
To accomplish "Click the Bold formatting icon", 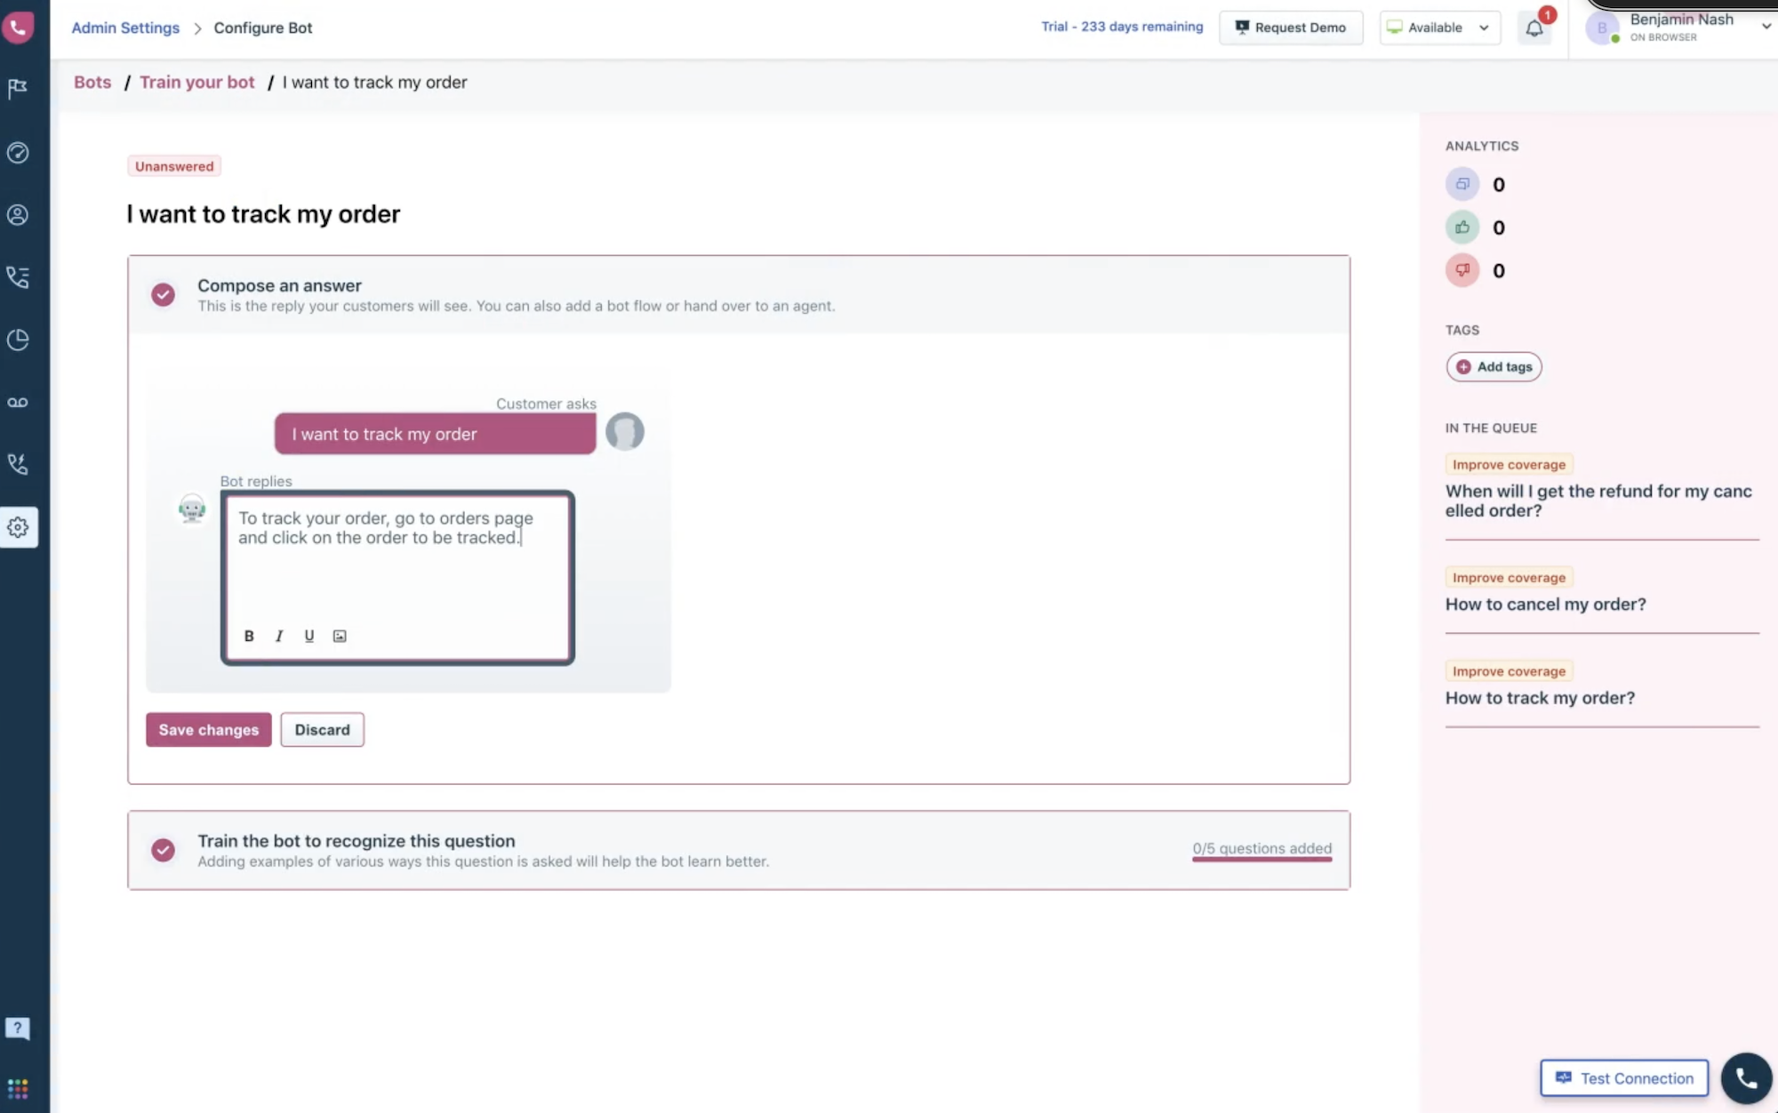I will point(249,635).
